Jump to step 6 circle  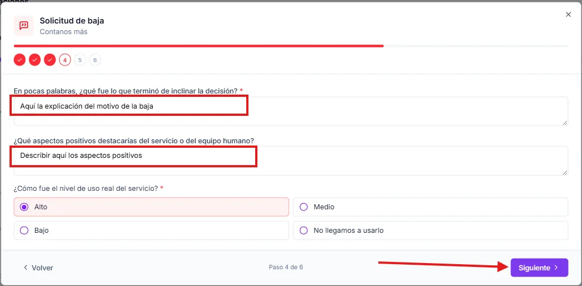pyautogui.click(x=95, y=60)
